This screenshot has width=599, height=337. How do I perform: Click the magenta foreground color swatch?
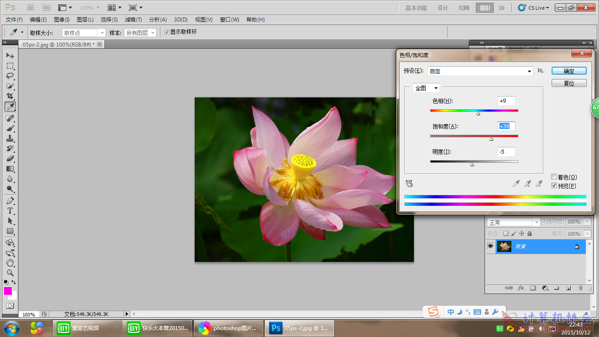8,291
